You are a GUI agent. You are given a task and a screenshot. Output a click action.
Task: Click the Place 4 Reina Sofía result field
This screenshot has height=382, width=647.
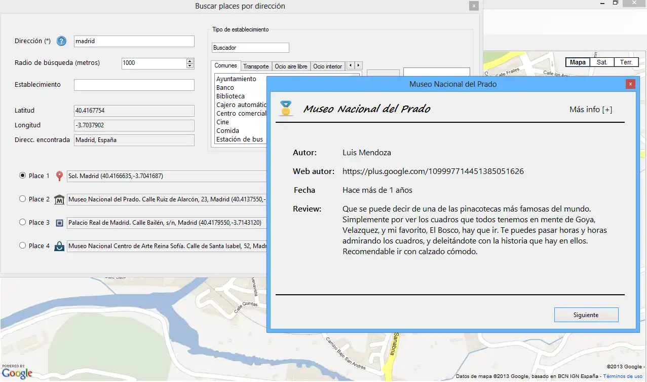pyautogui.click(x=167, y=246)
